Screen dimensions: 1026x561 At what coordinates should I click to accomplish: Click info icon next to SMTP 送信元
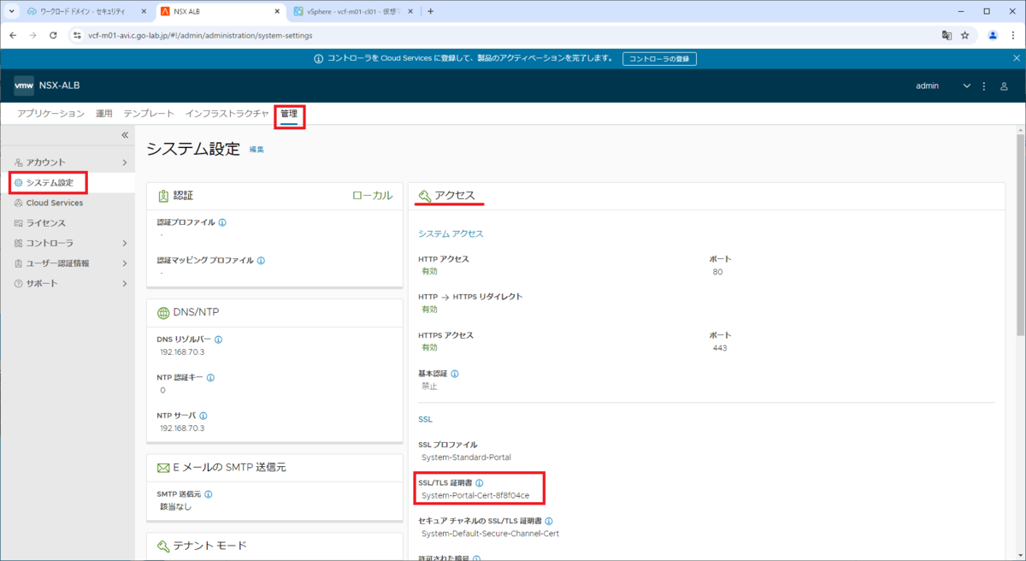tap(208, 493)
